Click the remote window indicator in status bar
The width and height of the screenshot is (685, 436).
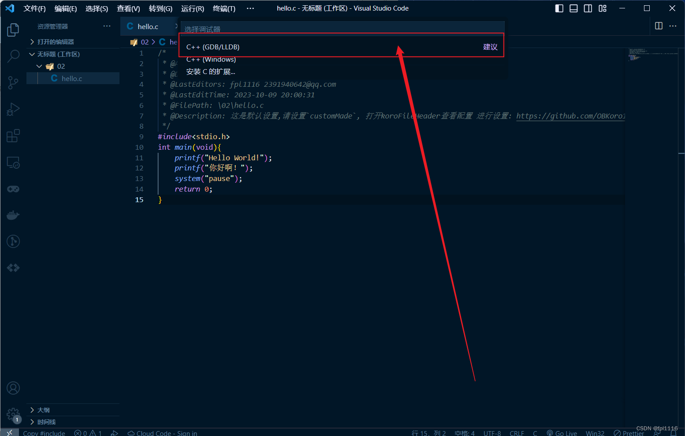[10, 432]
